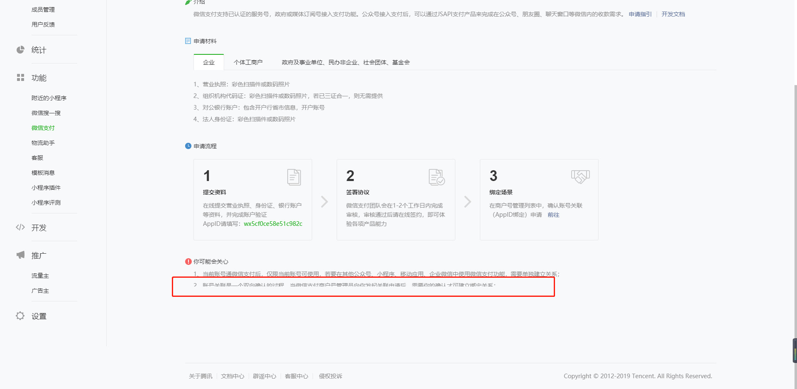Click the arrow between steps 1 and 2
797x389 pixels.
point(325,202)
